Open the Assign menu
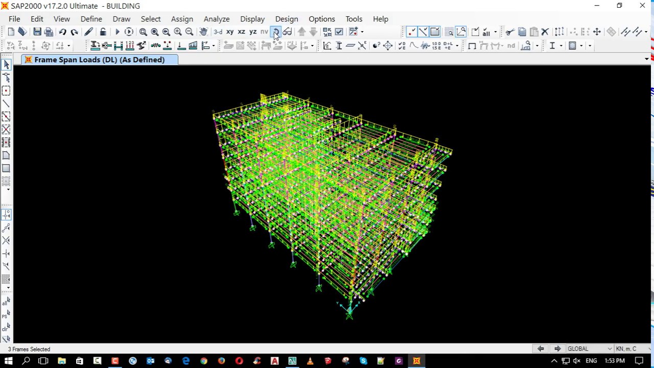The height and width of the screenshot is (368, 654). click(x=182, y=19)
